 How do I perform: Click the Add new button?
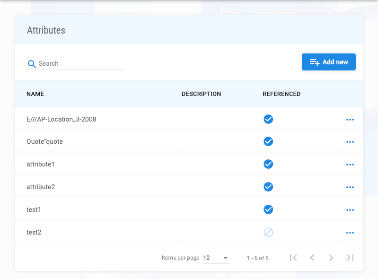click(x=328, y=62)
